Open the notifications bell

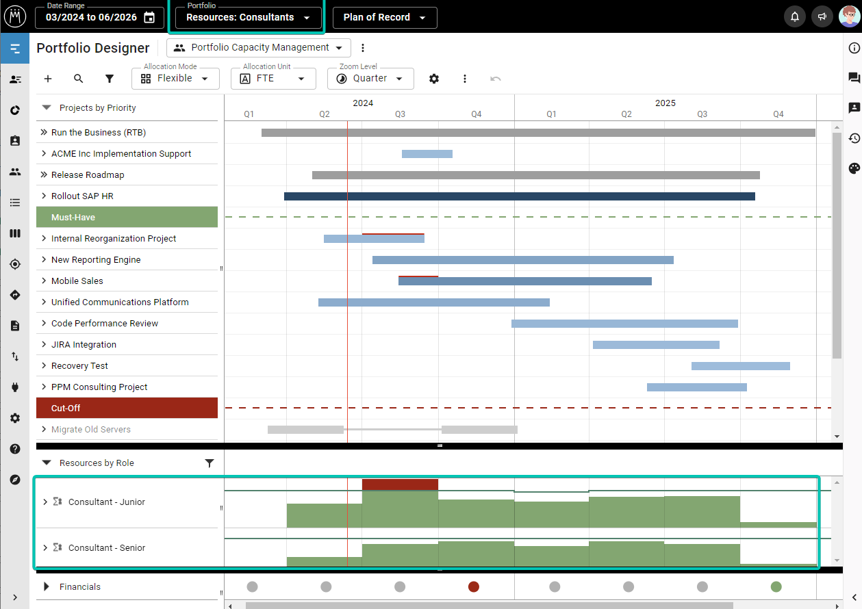[795, 17]
